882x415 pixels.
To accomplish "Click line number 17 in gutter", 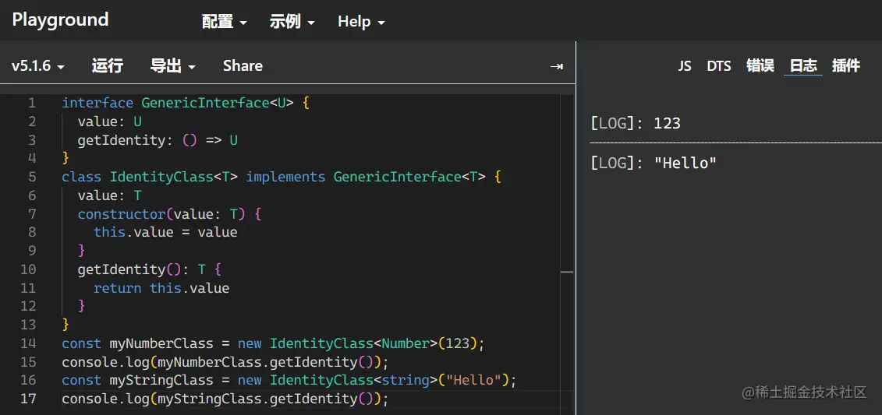I will 28,399.
